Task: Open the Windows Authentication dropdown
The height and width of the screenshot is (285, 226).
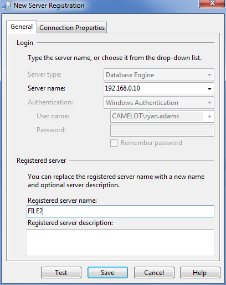Action: point(159,103)
